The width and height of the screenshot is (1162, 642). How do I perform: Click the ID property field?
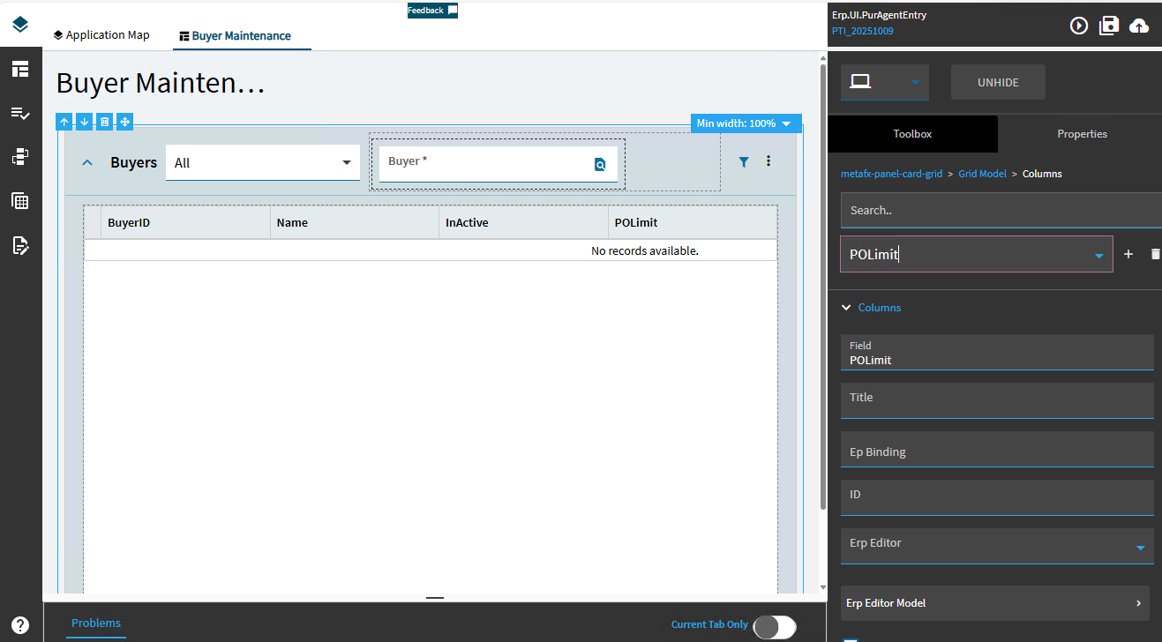point(997,497)
